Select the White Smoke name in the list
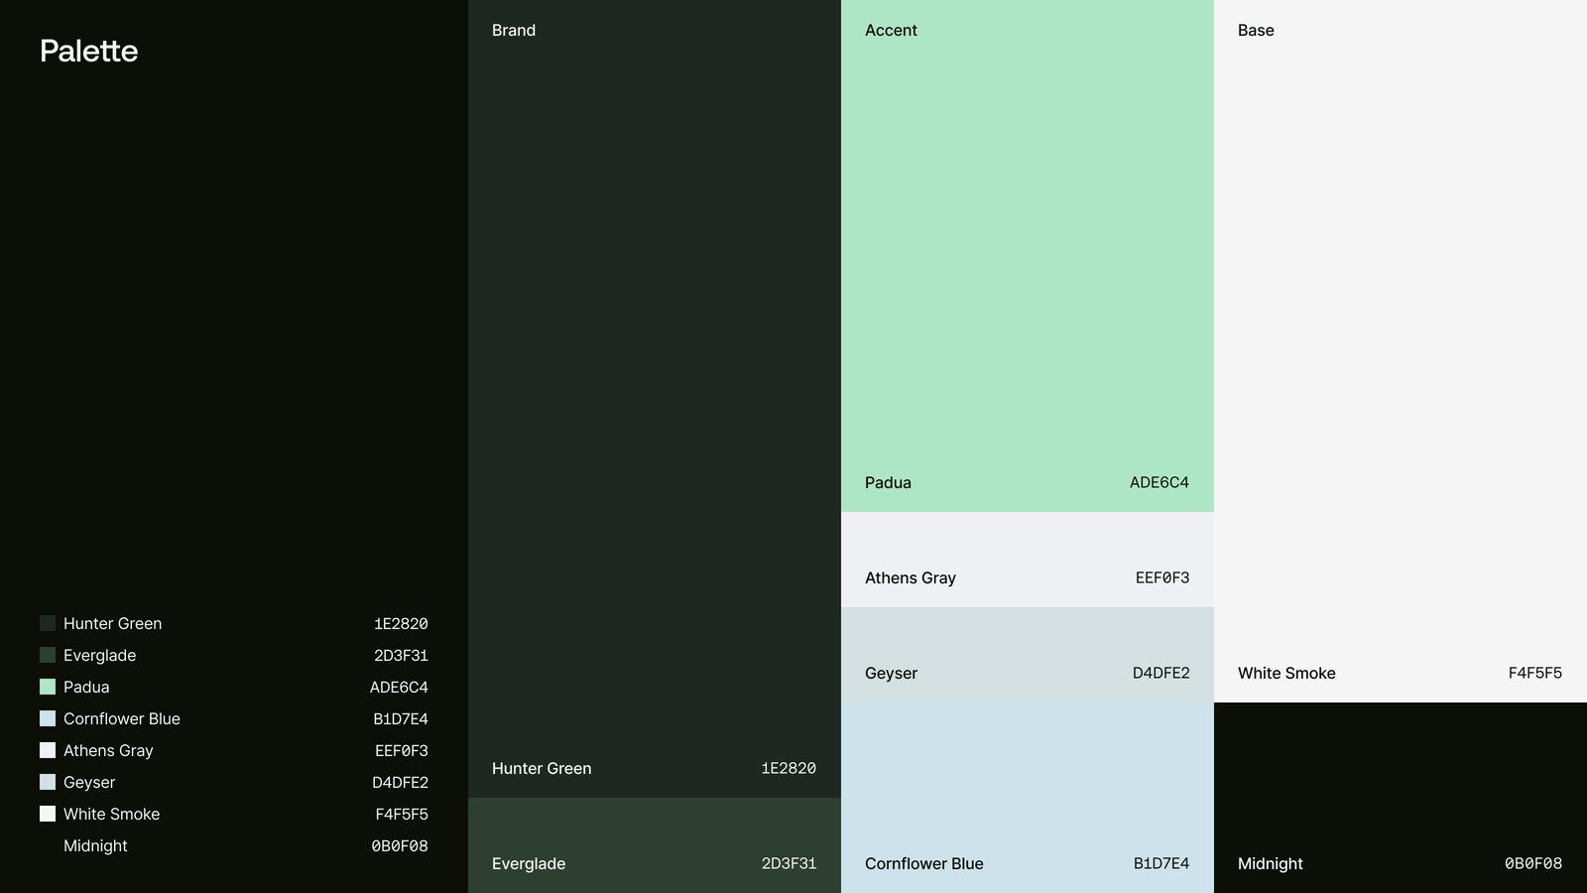Image resolution: width=1587 pixels, height=893 pixels. click(x=111, y=814)
